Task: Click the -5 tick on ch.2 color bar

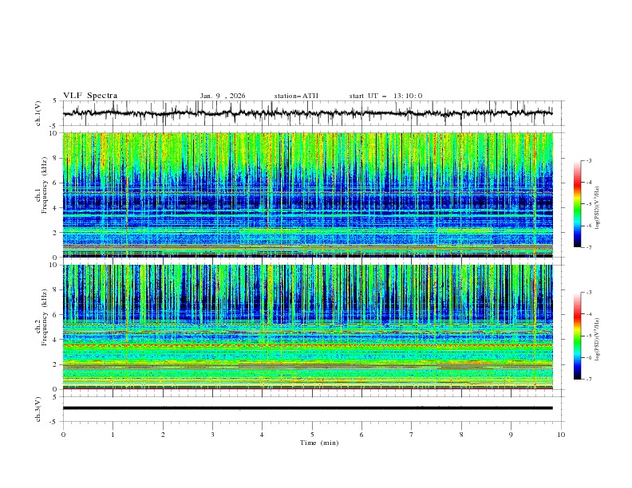Action: [588, 336]
